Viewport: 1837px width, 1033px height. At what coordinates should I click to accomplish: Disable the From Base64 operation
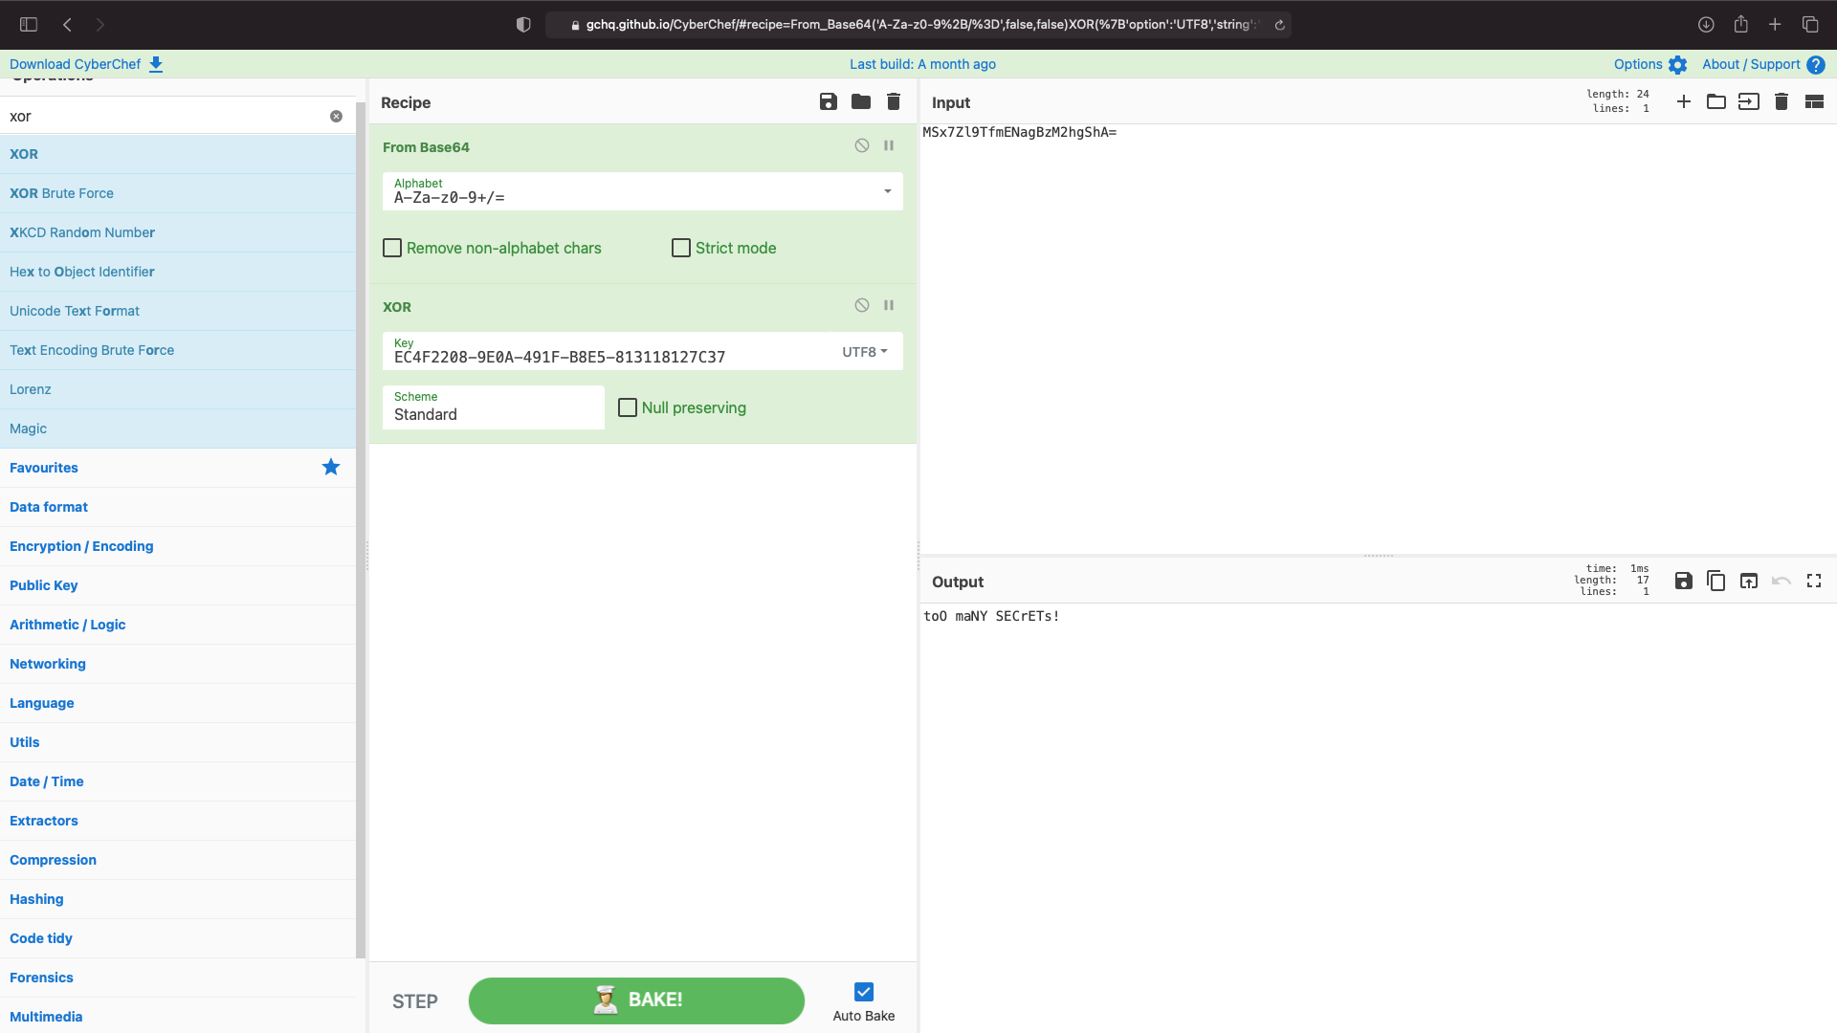click(862, 145)
